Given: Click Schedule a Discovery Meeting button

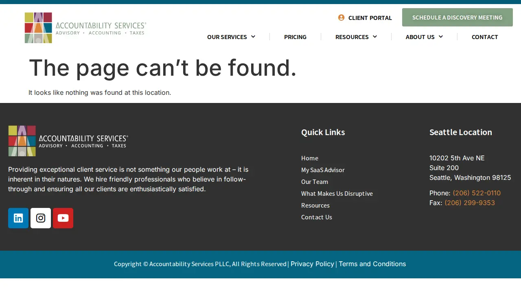Looking at the screenshot, I should pyautogui.click(x=458, y=17).
